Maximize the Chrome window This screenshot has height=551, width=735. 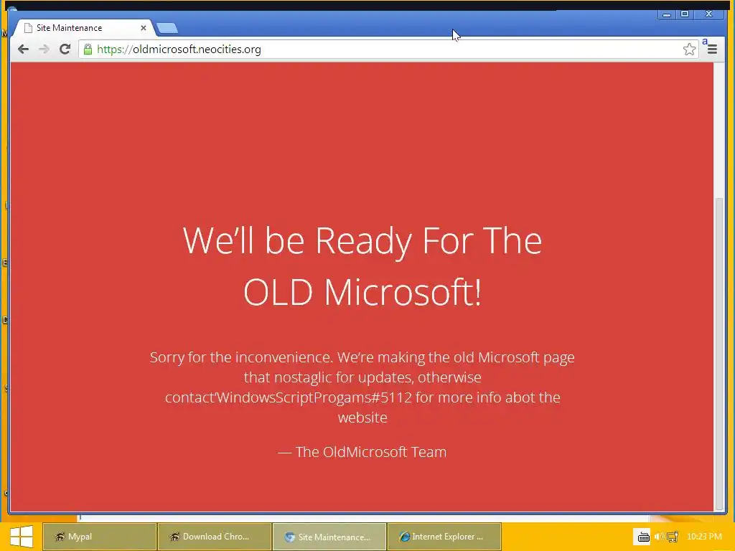[685, 14]
